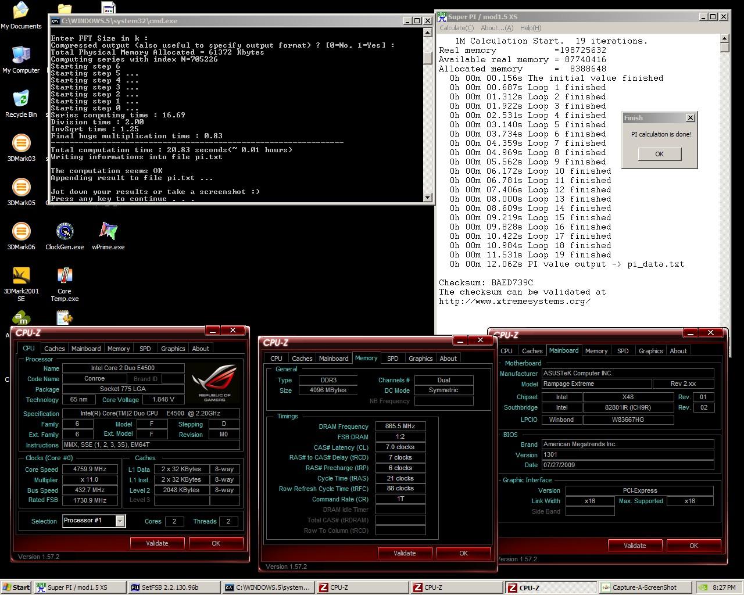The width and height of the screenshot is (744, 595).
Task: Launch ClockGen.exe desktop icon
Action: pyautogui.click(x=65, y=236)
